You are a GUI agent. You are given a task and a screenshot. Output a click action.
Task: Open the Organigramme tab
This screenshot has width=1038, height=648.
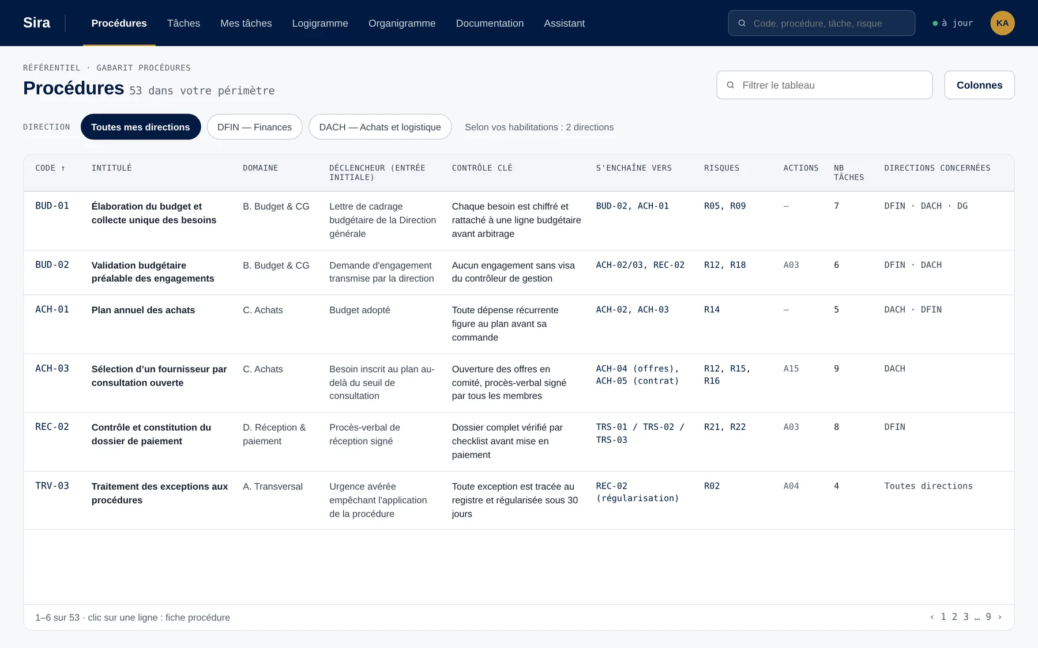(x=402, y=23)
